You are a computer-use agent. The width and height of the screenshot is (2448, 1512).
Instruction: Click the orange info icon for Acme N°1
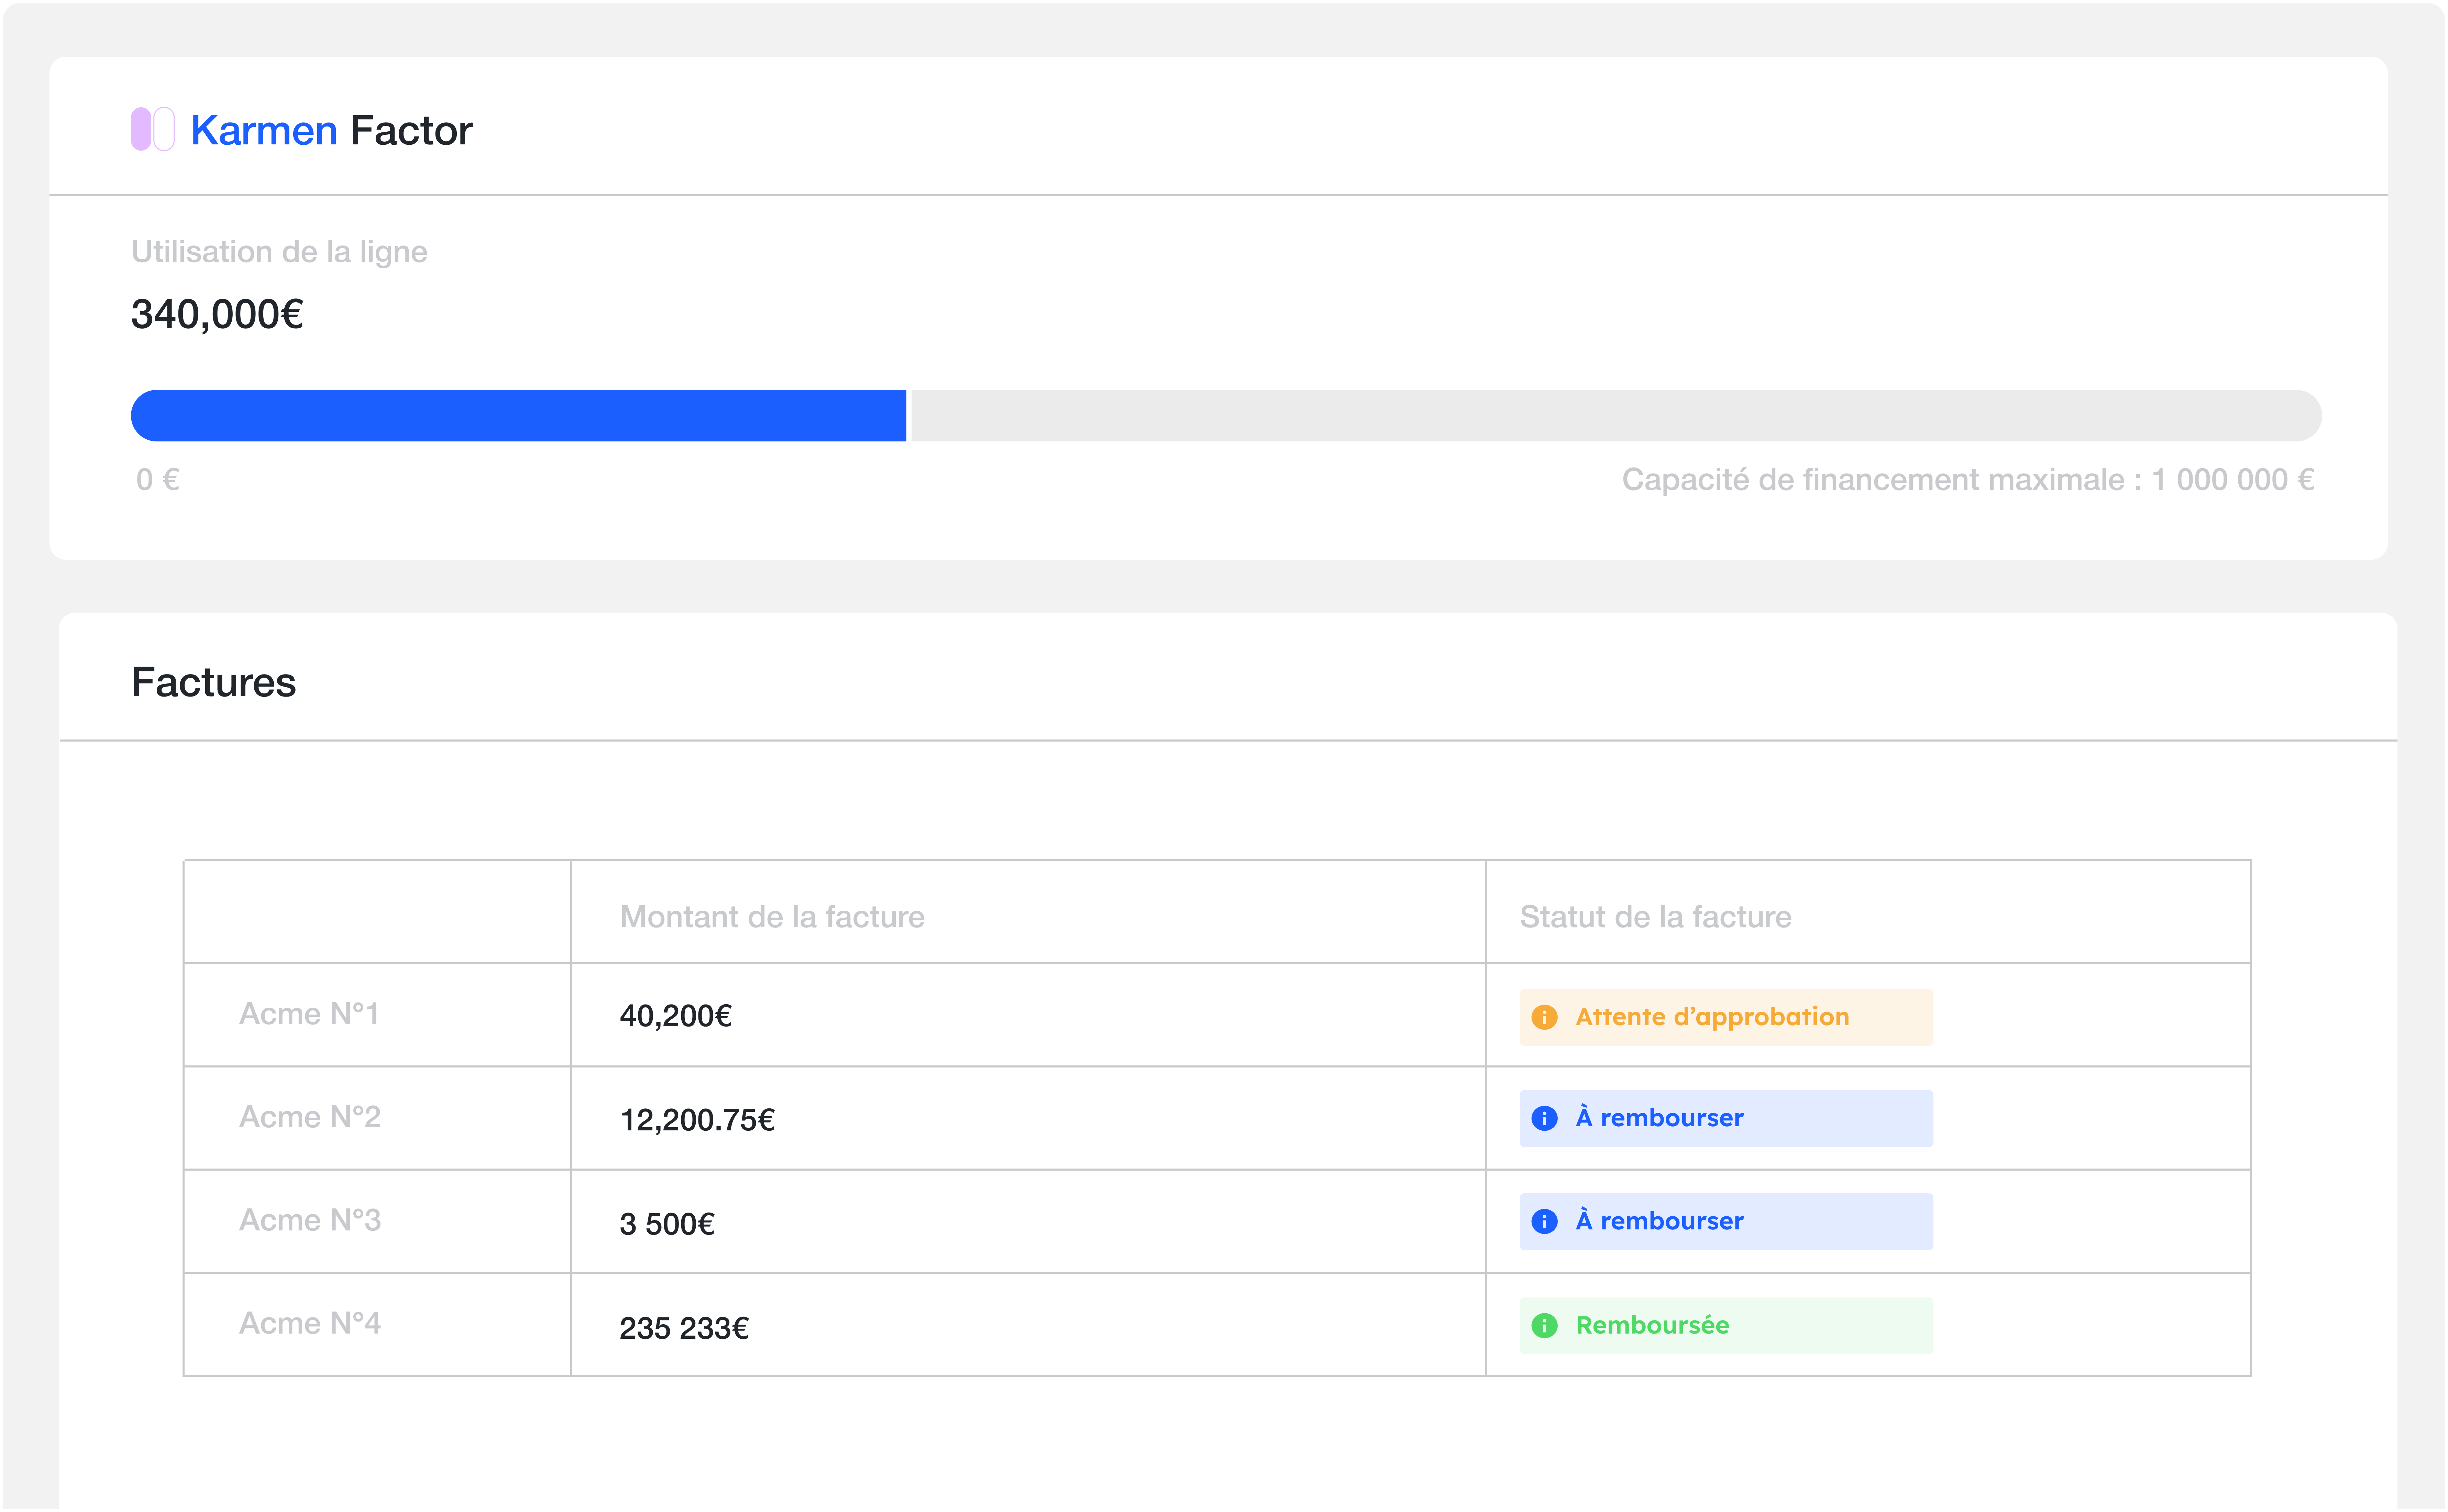pos(1544,1017)
